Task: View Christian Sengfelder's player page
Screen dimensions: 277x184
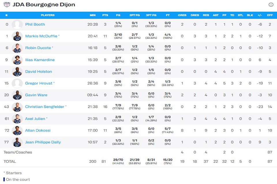Action: point(44,107)
